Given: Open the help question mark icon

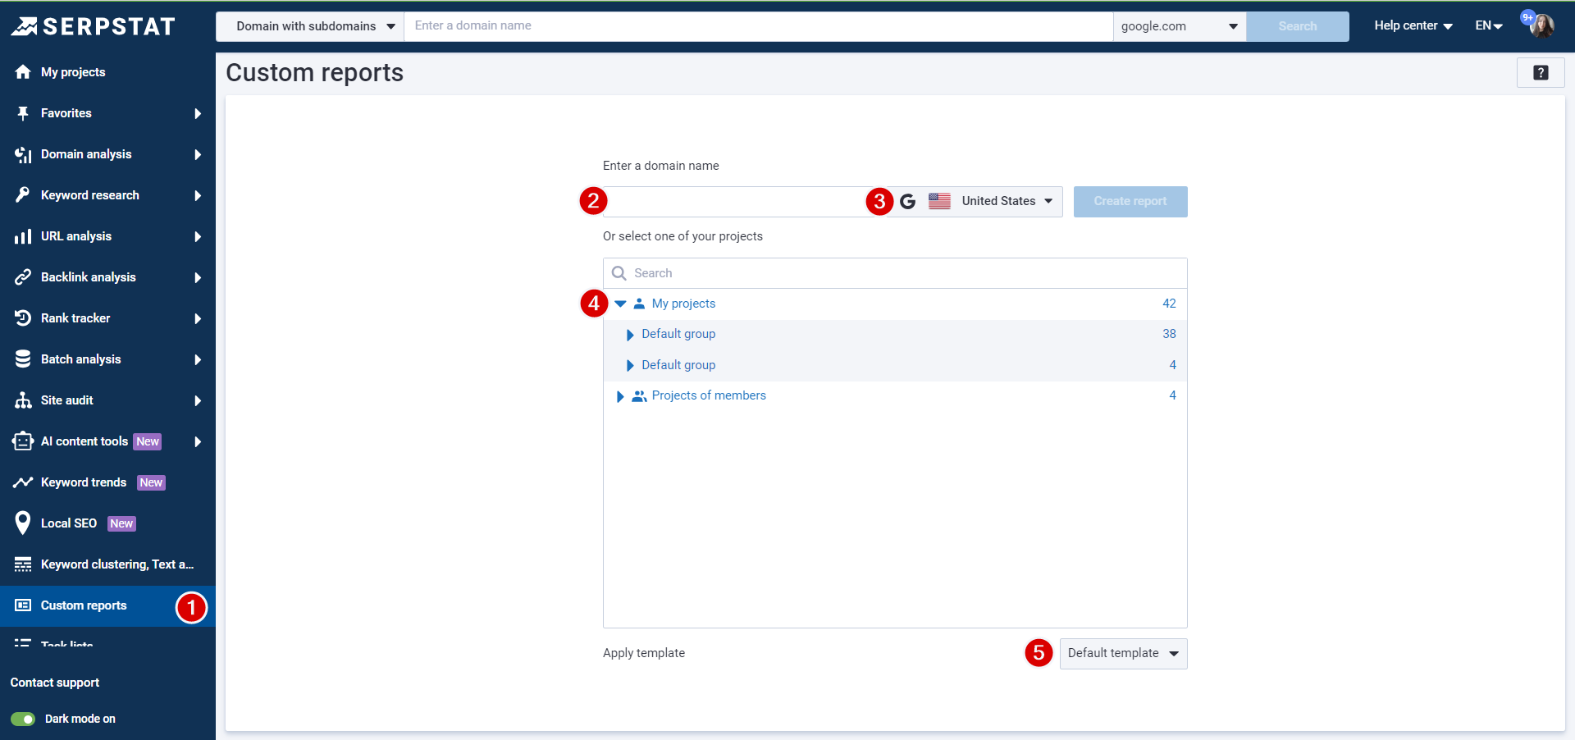Looking at the screenshot, I should pos(1541,72).
